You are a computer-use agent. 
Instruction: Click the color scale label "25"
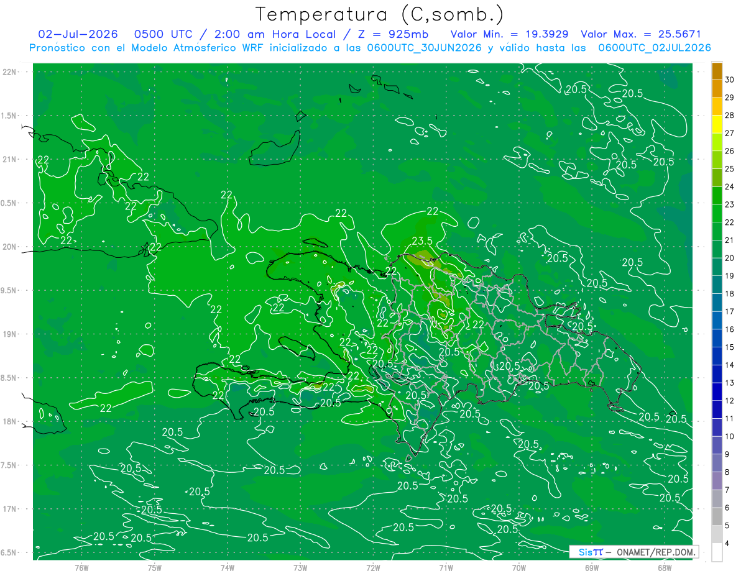pyautogui.click(x=730, y=169)
